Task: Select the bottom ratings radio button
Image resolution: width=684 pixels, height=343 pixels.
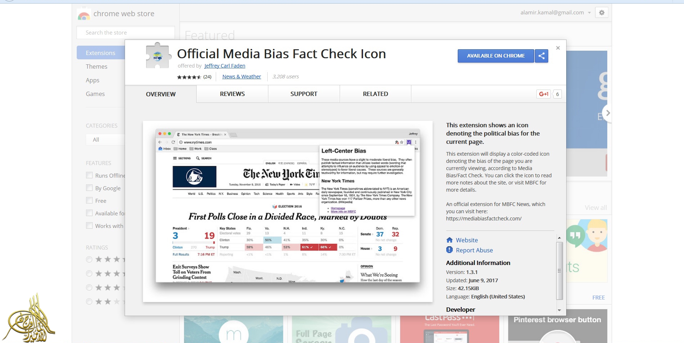Action: point(89,301)
